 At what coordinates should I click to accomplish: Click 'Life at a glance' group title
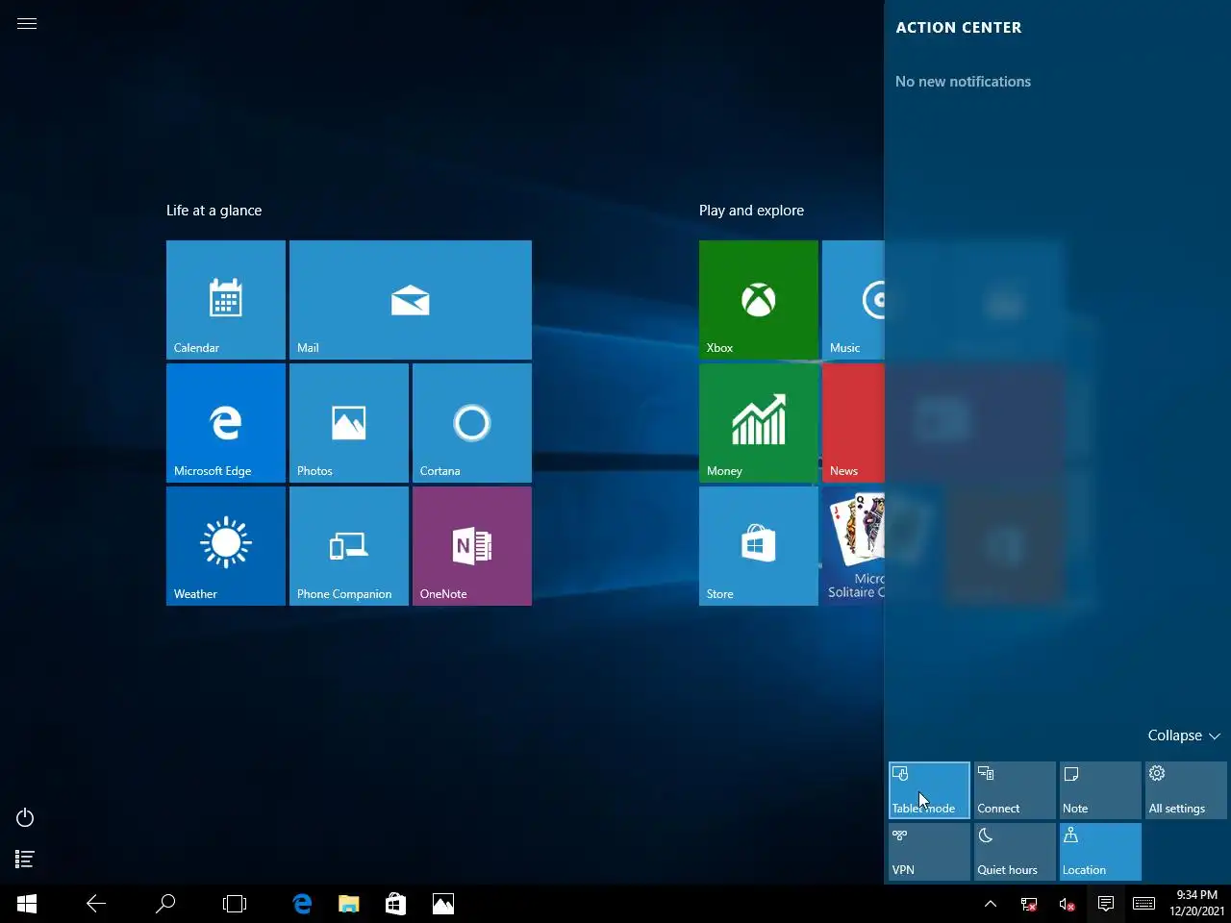tap(214, 211)
